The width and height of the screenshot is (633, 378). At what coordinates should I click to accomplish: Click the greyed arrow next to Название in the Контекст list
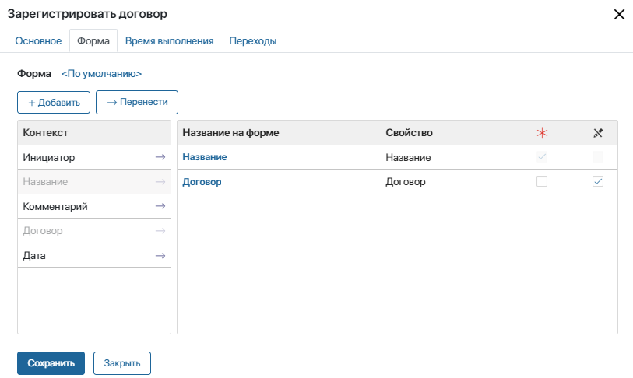pos(160,181)
